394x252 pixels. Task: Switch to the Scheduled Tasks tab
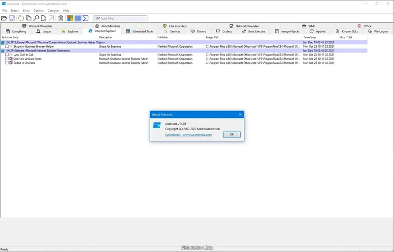coord(140,31)
